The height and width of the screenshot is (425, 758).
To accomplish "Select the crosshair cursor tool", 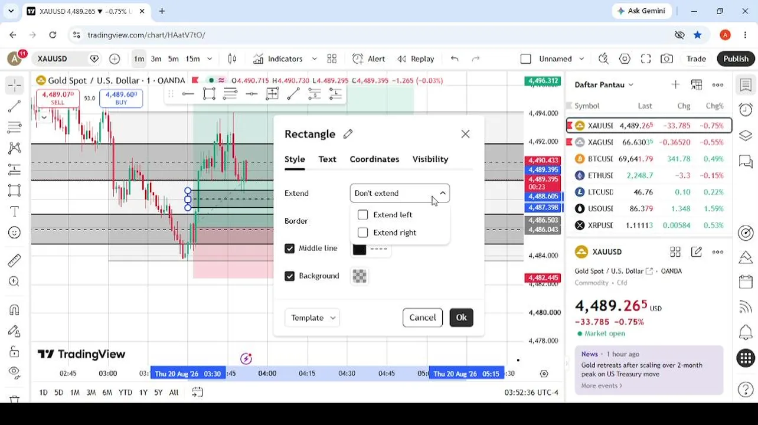I will (15, 85).
